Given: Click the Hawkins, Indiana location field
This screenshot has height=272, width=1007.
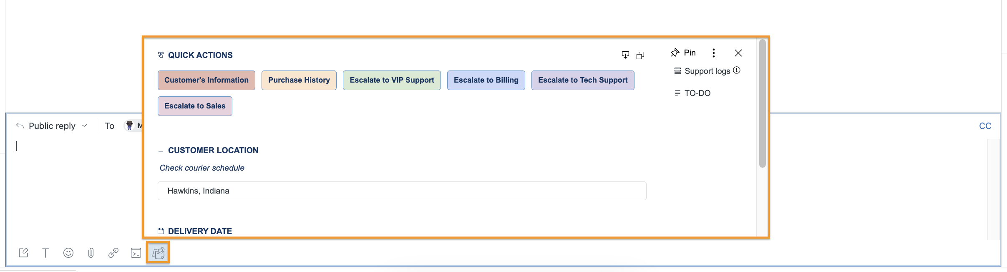Looking at the screenshot, I should click(402, 191).
